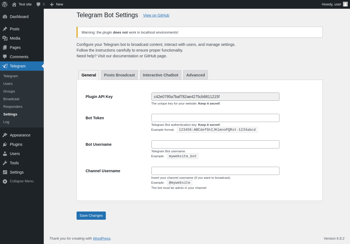
Task: Open the comments bubble icon in admin bar
Action: point(39,4)
